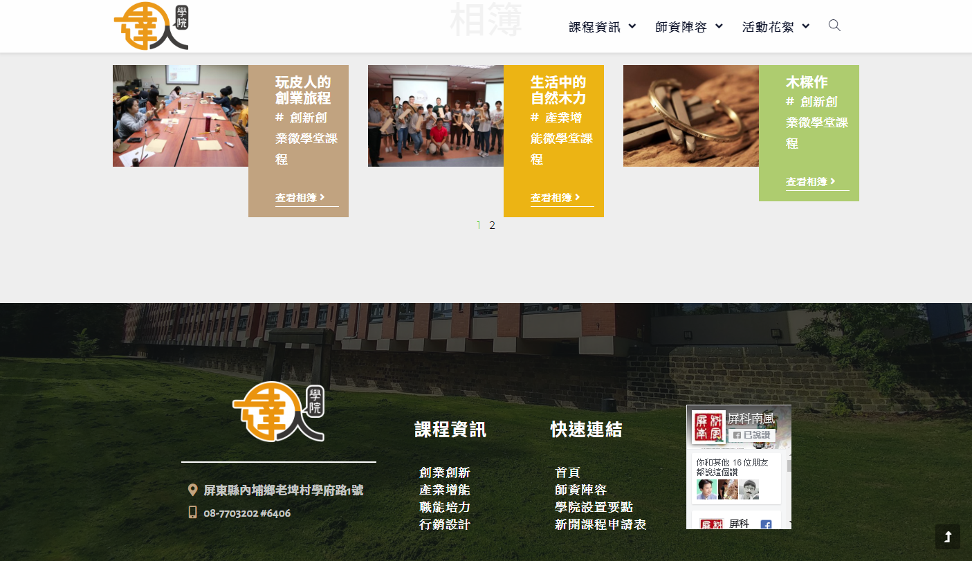Expand the 課程資訊 dropdown menu
This screenshot has width=972, height=561.
602,27
